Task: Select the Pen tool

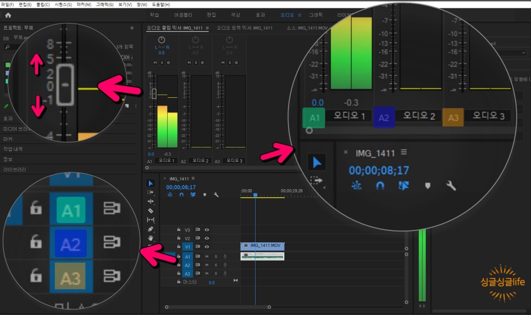Action: click(151, 229)
